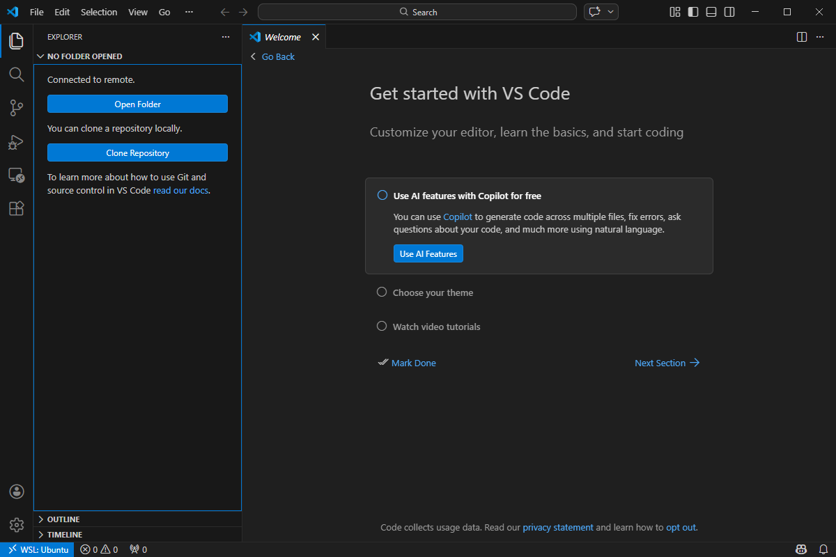This screenshot has width=836, height=557.
Task: Expand the Timeline section
Action: [x=64, y=535]
